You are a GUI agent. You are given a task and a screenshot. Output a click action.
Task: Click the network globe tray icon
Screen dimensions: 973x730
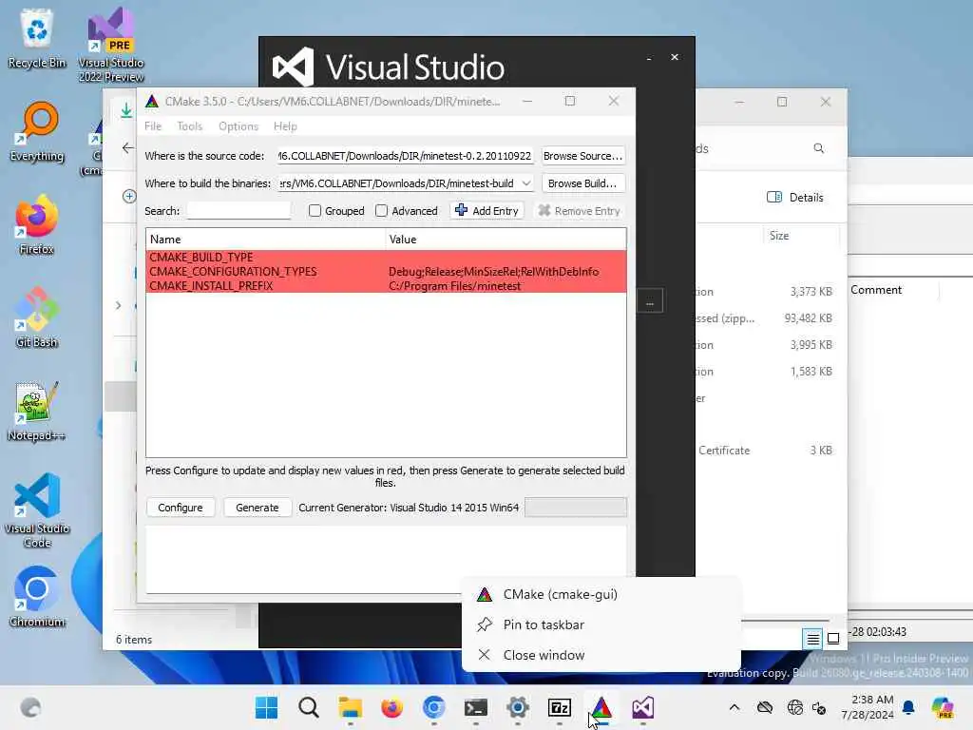coord(794,707)
